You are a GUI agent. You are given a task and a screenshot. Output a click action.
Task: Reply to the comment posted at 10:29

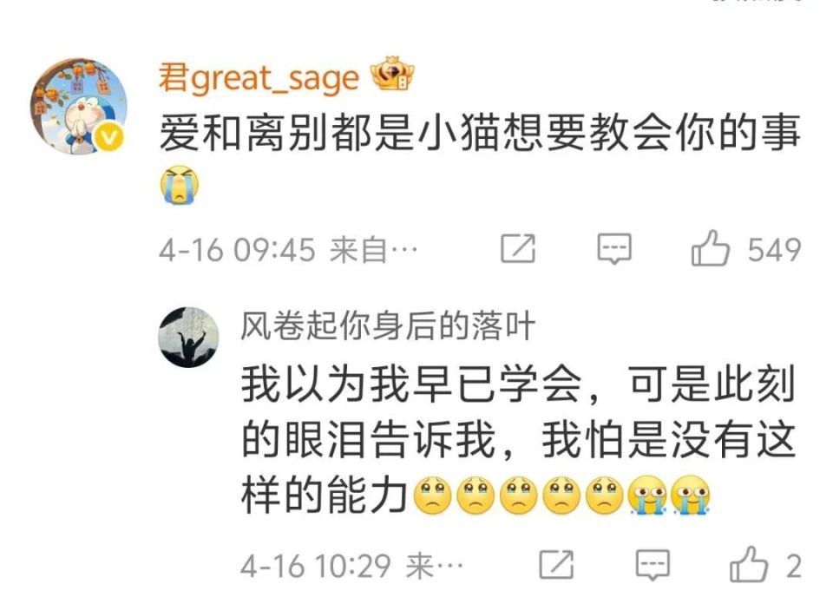point(653,565)
